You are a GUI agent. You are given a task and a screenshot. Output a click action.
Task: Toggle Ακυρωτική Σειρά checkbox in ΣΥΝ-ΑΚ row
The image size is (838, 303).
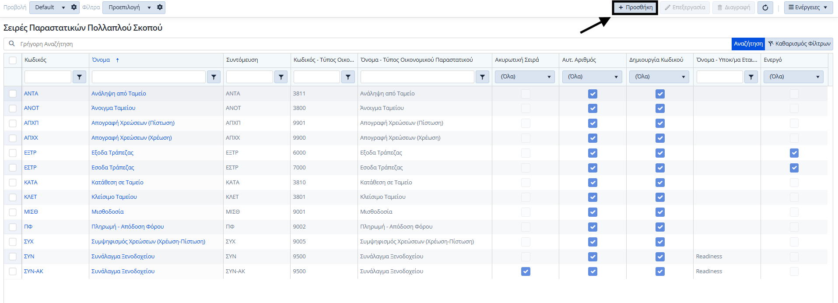pos(526,271)
